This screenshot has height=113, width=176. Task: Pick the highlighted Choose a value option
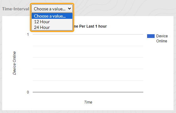click(x=52, y=16)
